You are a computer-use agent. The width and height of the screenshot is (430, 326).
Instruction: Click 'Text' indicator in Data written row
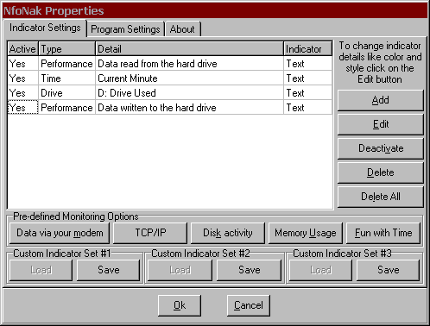307,108
